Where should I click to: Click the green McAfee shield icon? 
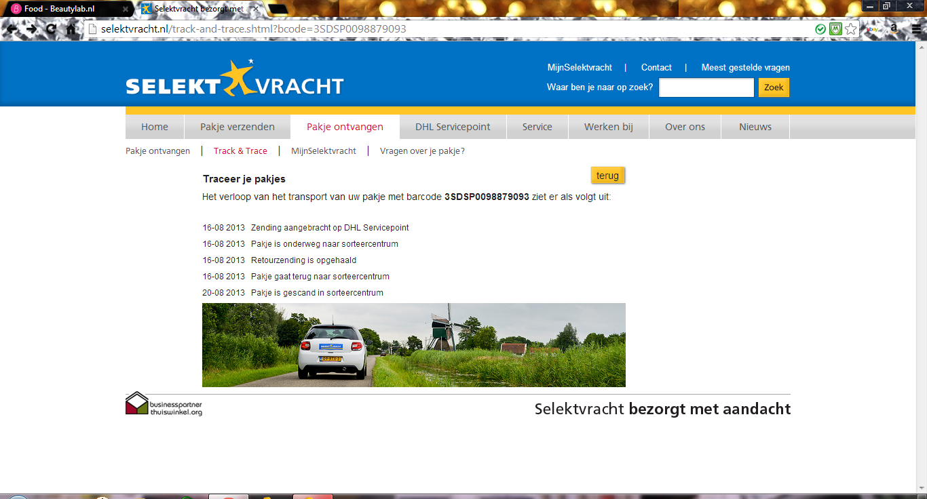[836, 29]
